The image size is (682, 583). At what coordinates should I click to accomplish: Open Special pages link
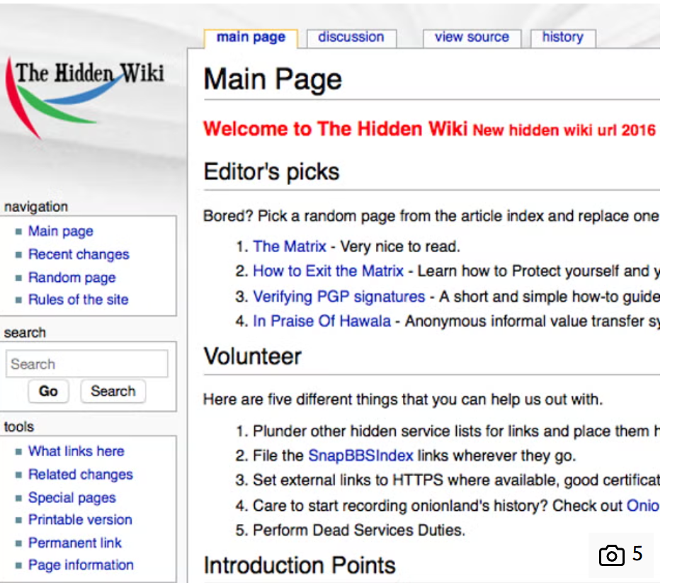pyautogui.click(x=72, y=497)
